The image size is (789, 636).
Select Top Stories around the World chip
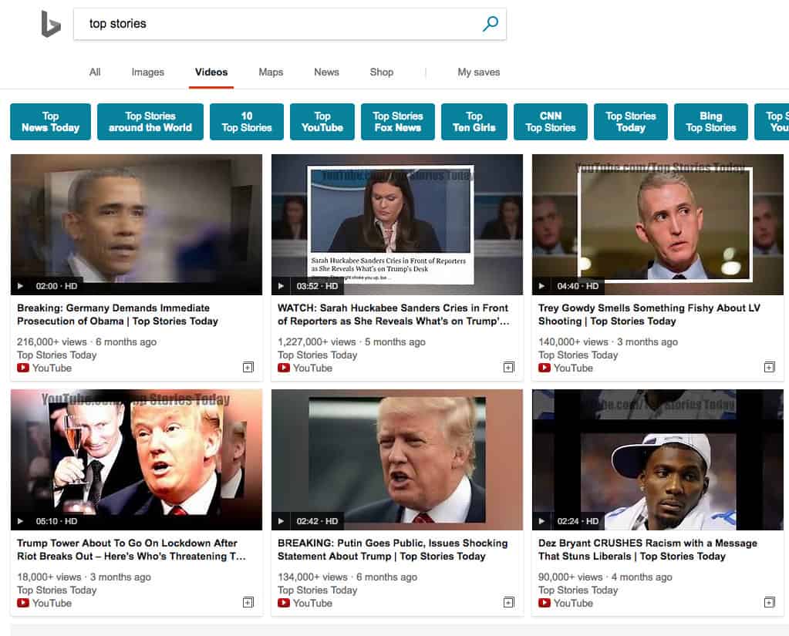[150, 122]
